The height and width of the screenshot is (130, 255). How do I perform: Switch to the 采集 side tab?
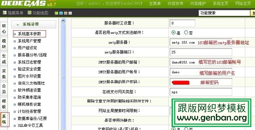pos(4,74)
